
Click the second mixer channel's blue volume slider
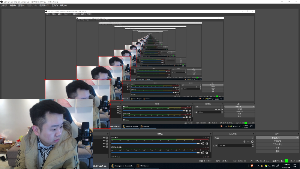(155, 153)
